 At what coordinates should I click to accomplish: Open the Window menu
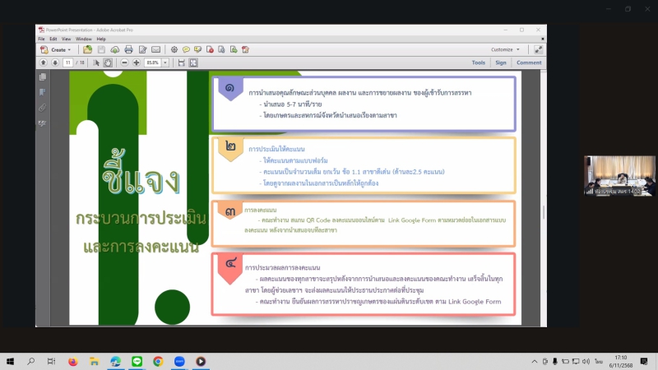pos(83,39)
